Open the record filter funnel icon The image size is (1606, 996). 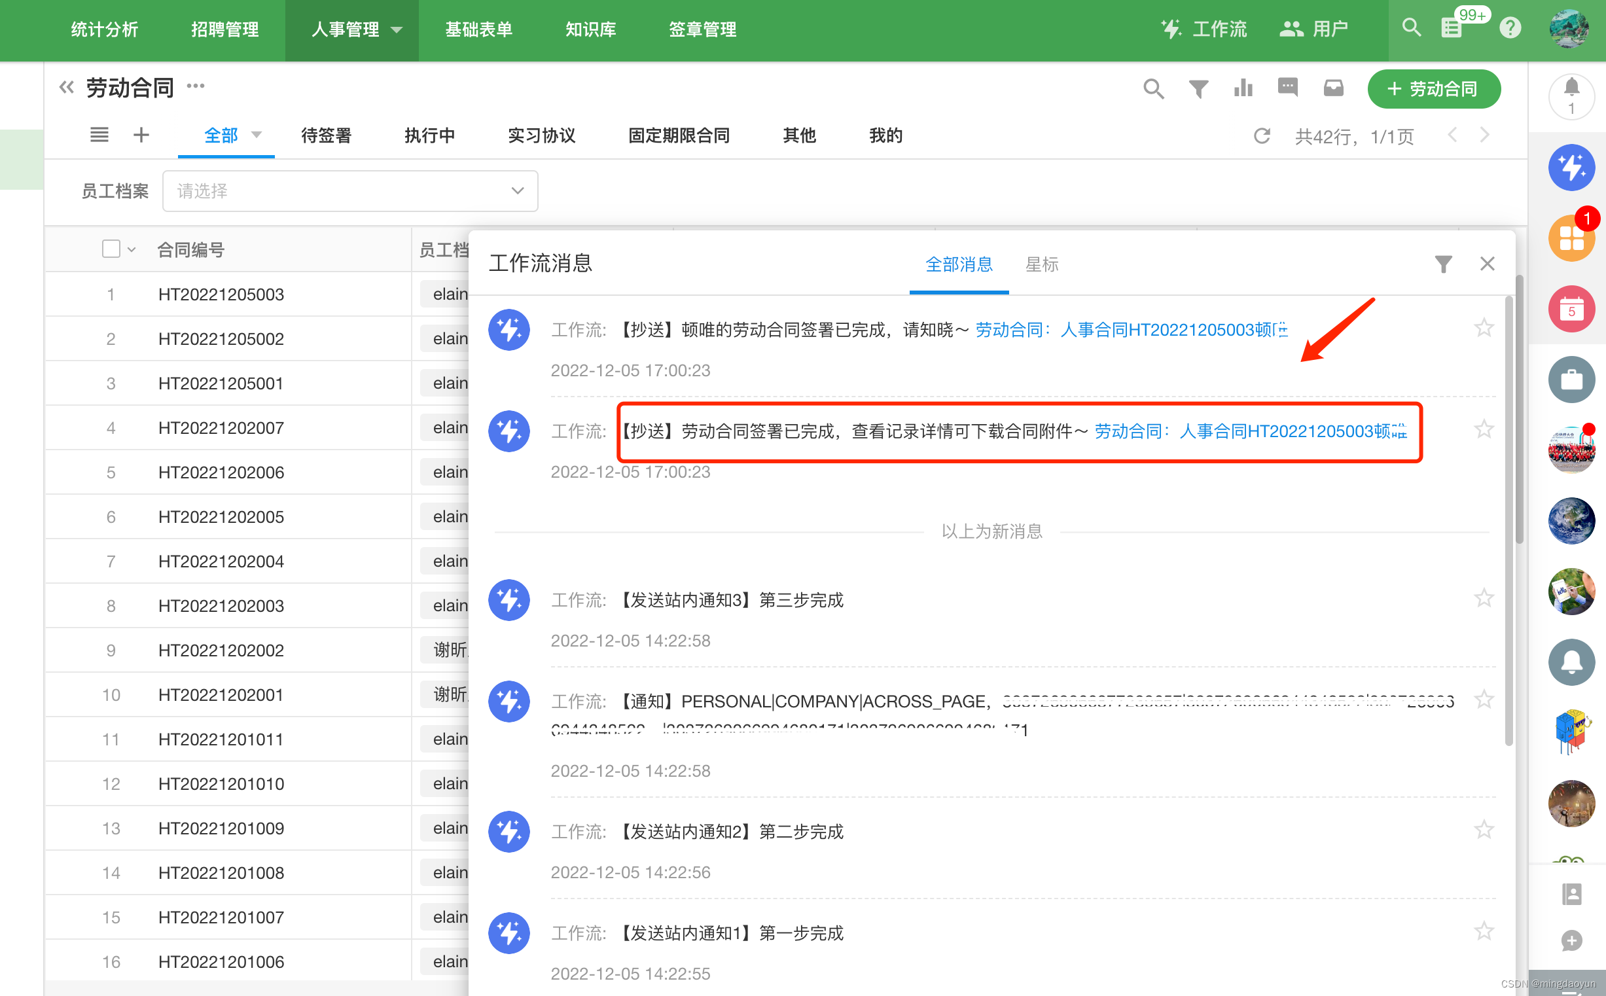pos(1198,88)
